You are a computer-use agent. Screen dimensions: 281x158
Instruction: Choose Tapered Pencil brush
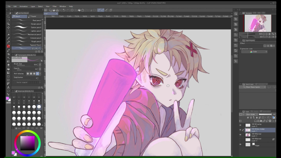point(27,45)
